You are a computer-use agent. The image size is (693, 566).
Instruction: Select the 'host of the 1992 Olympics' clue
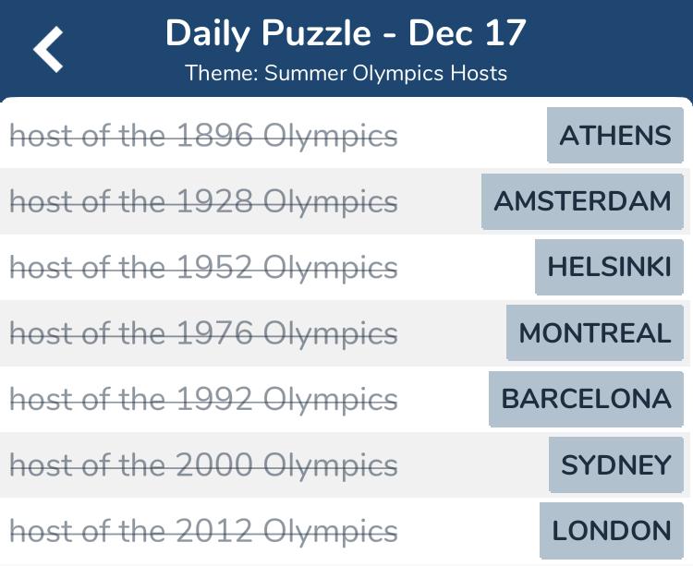click(204, 399)
